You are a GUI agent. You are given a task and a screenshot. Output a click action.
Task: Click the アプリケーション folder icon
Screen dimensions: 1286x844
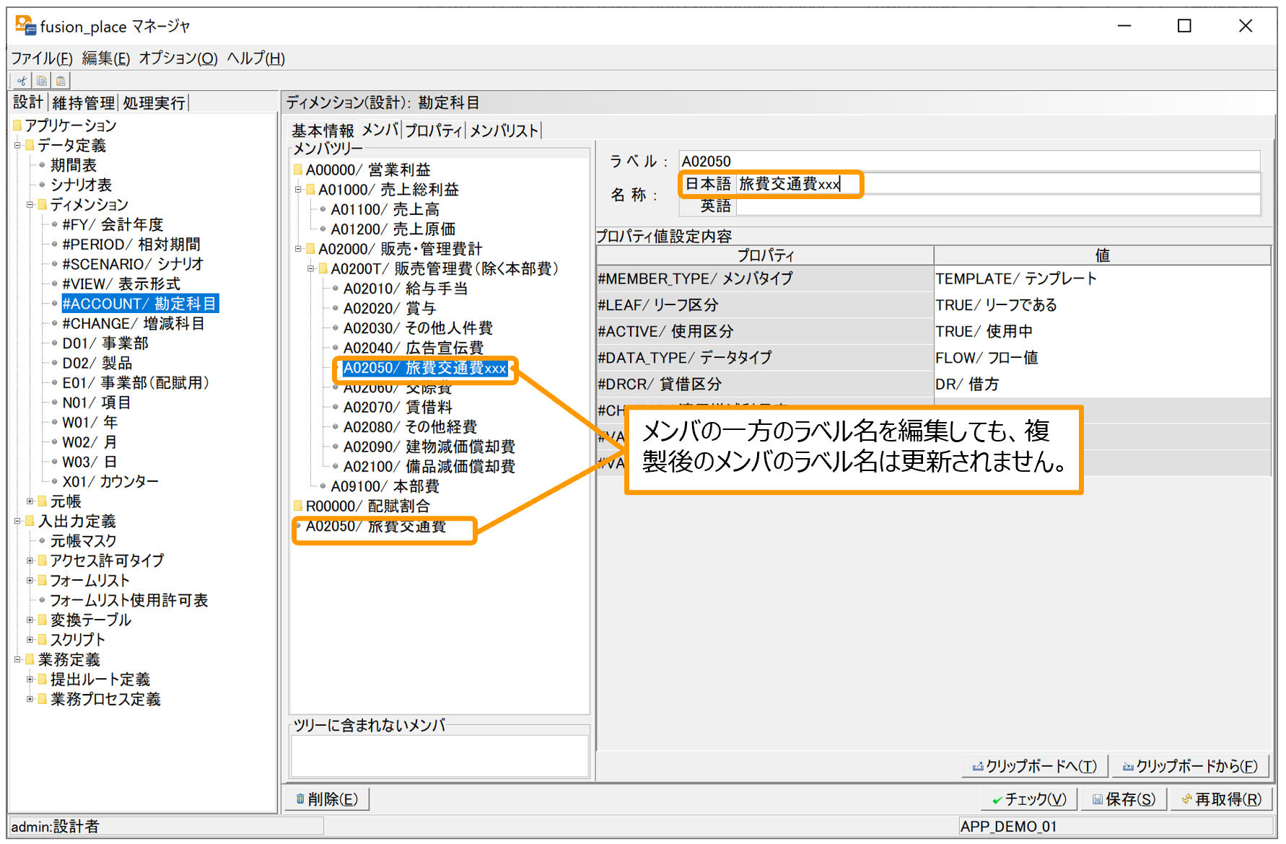tap(17, 126)
